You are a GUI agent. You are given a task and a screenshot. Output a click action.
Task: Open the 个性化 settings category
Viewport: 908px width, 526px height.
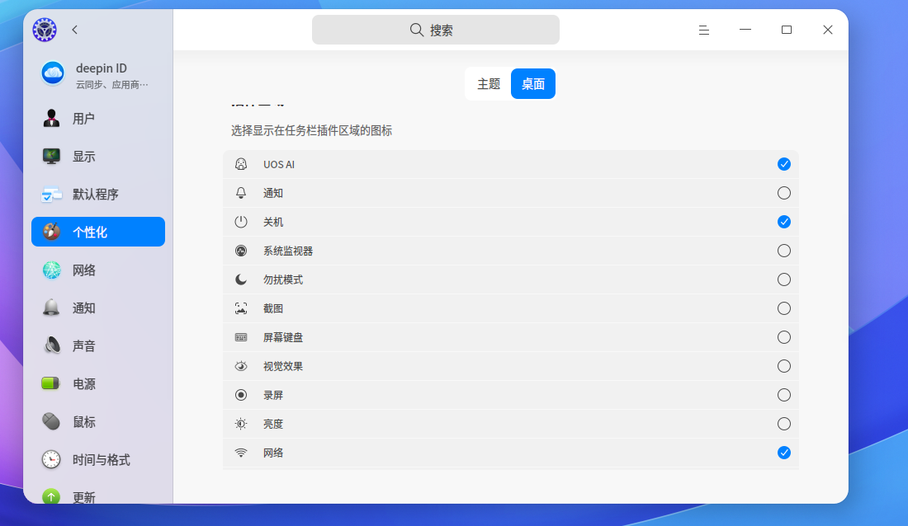(x=98, y=232)
